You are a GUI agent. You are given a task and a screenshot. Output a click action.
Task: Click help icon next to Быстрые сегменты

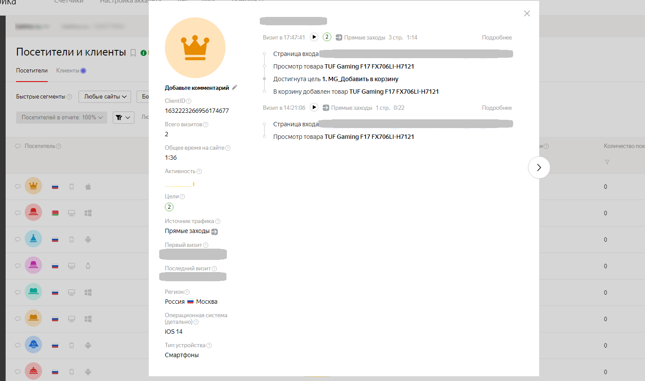pos(69,97)
